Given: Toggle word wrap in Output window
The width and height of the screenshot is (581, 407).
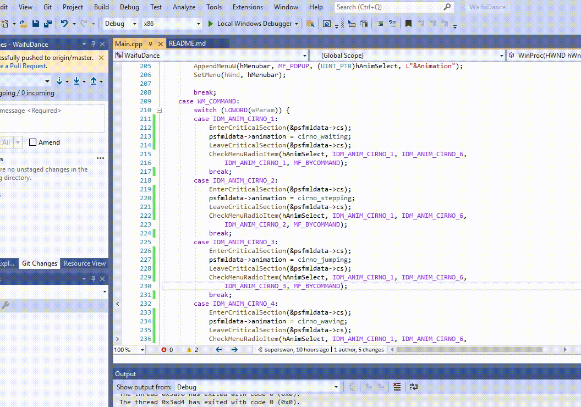Looking at the screenshot, I should (414, 387).
